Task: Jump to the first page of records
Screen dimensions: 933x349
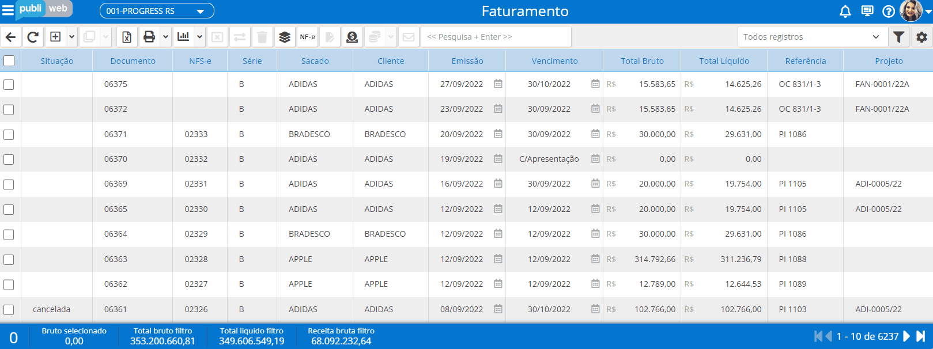Action: (x=818, y=336)
